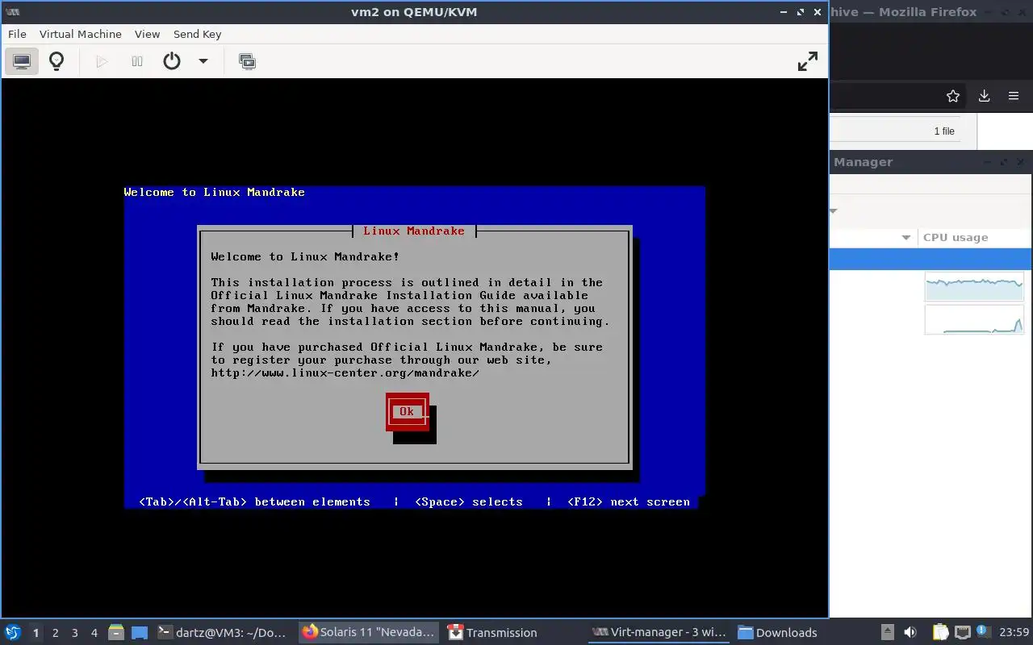1033x645 pixels.
Task: Switch to Virt-manager taskbar group
Action: click(x=659, y=632)
